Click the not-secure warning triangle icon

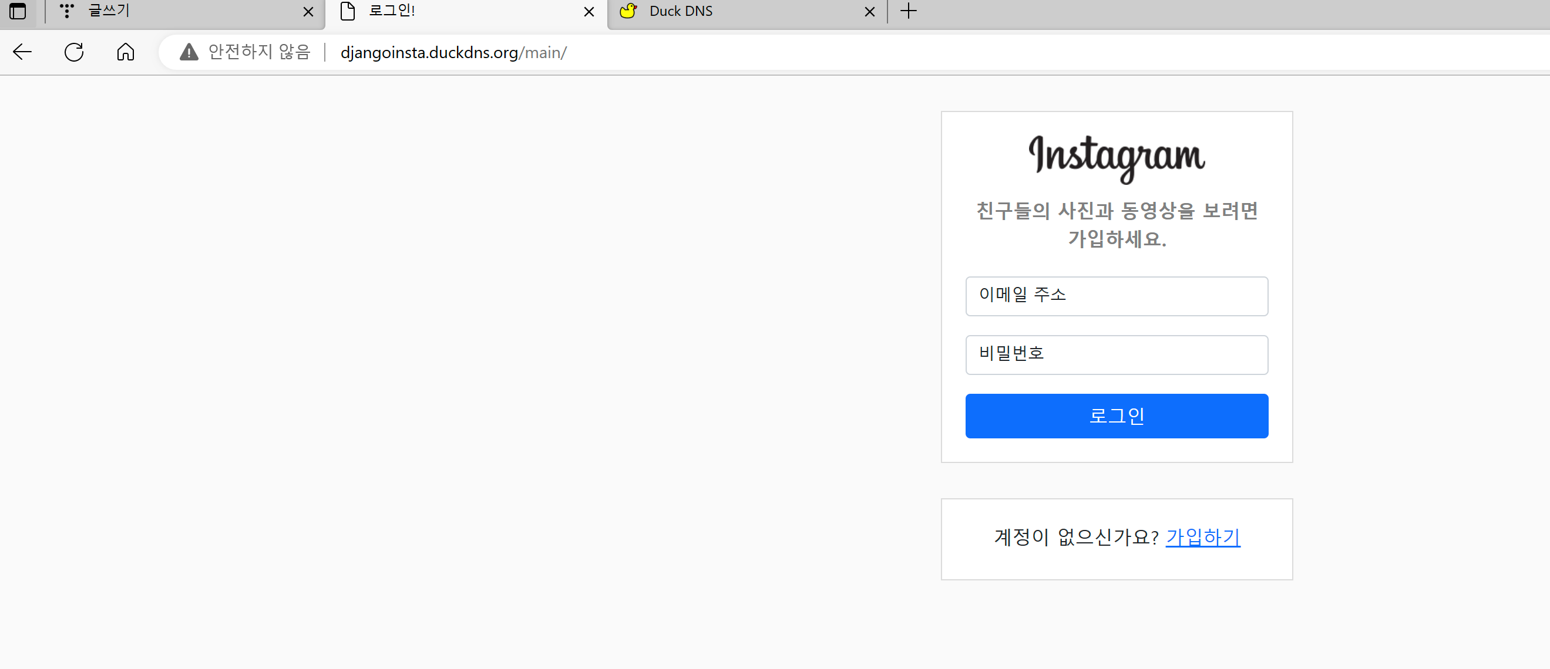click(189, 52)
